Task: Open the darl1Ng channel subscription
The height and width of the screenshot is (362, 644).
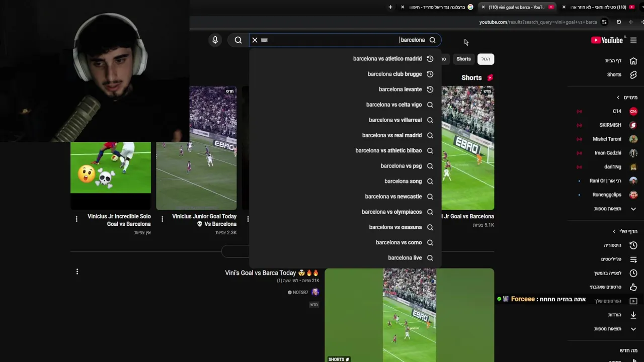Action: (608, 167)
